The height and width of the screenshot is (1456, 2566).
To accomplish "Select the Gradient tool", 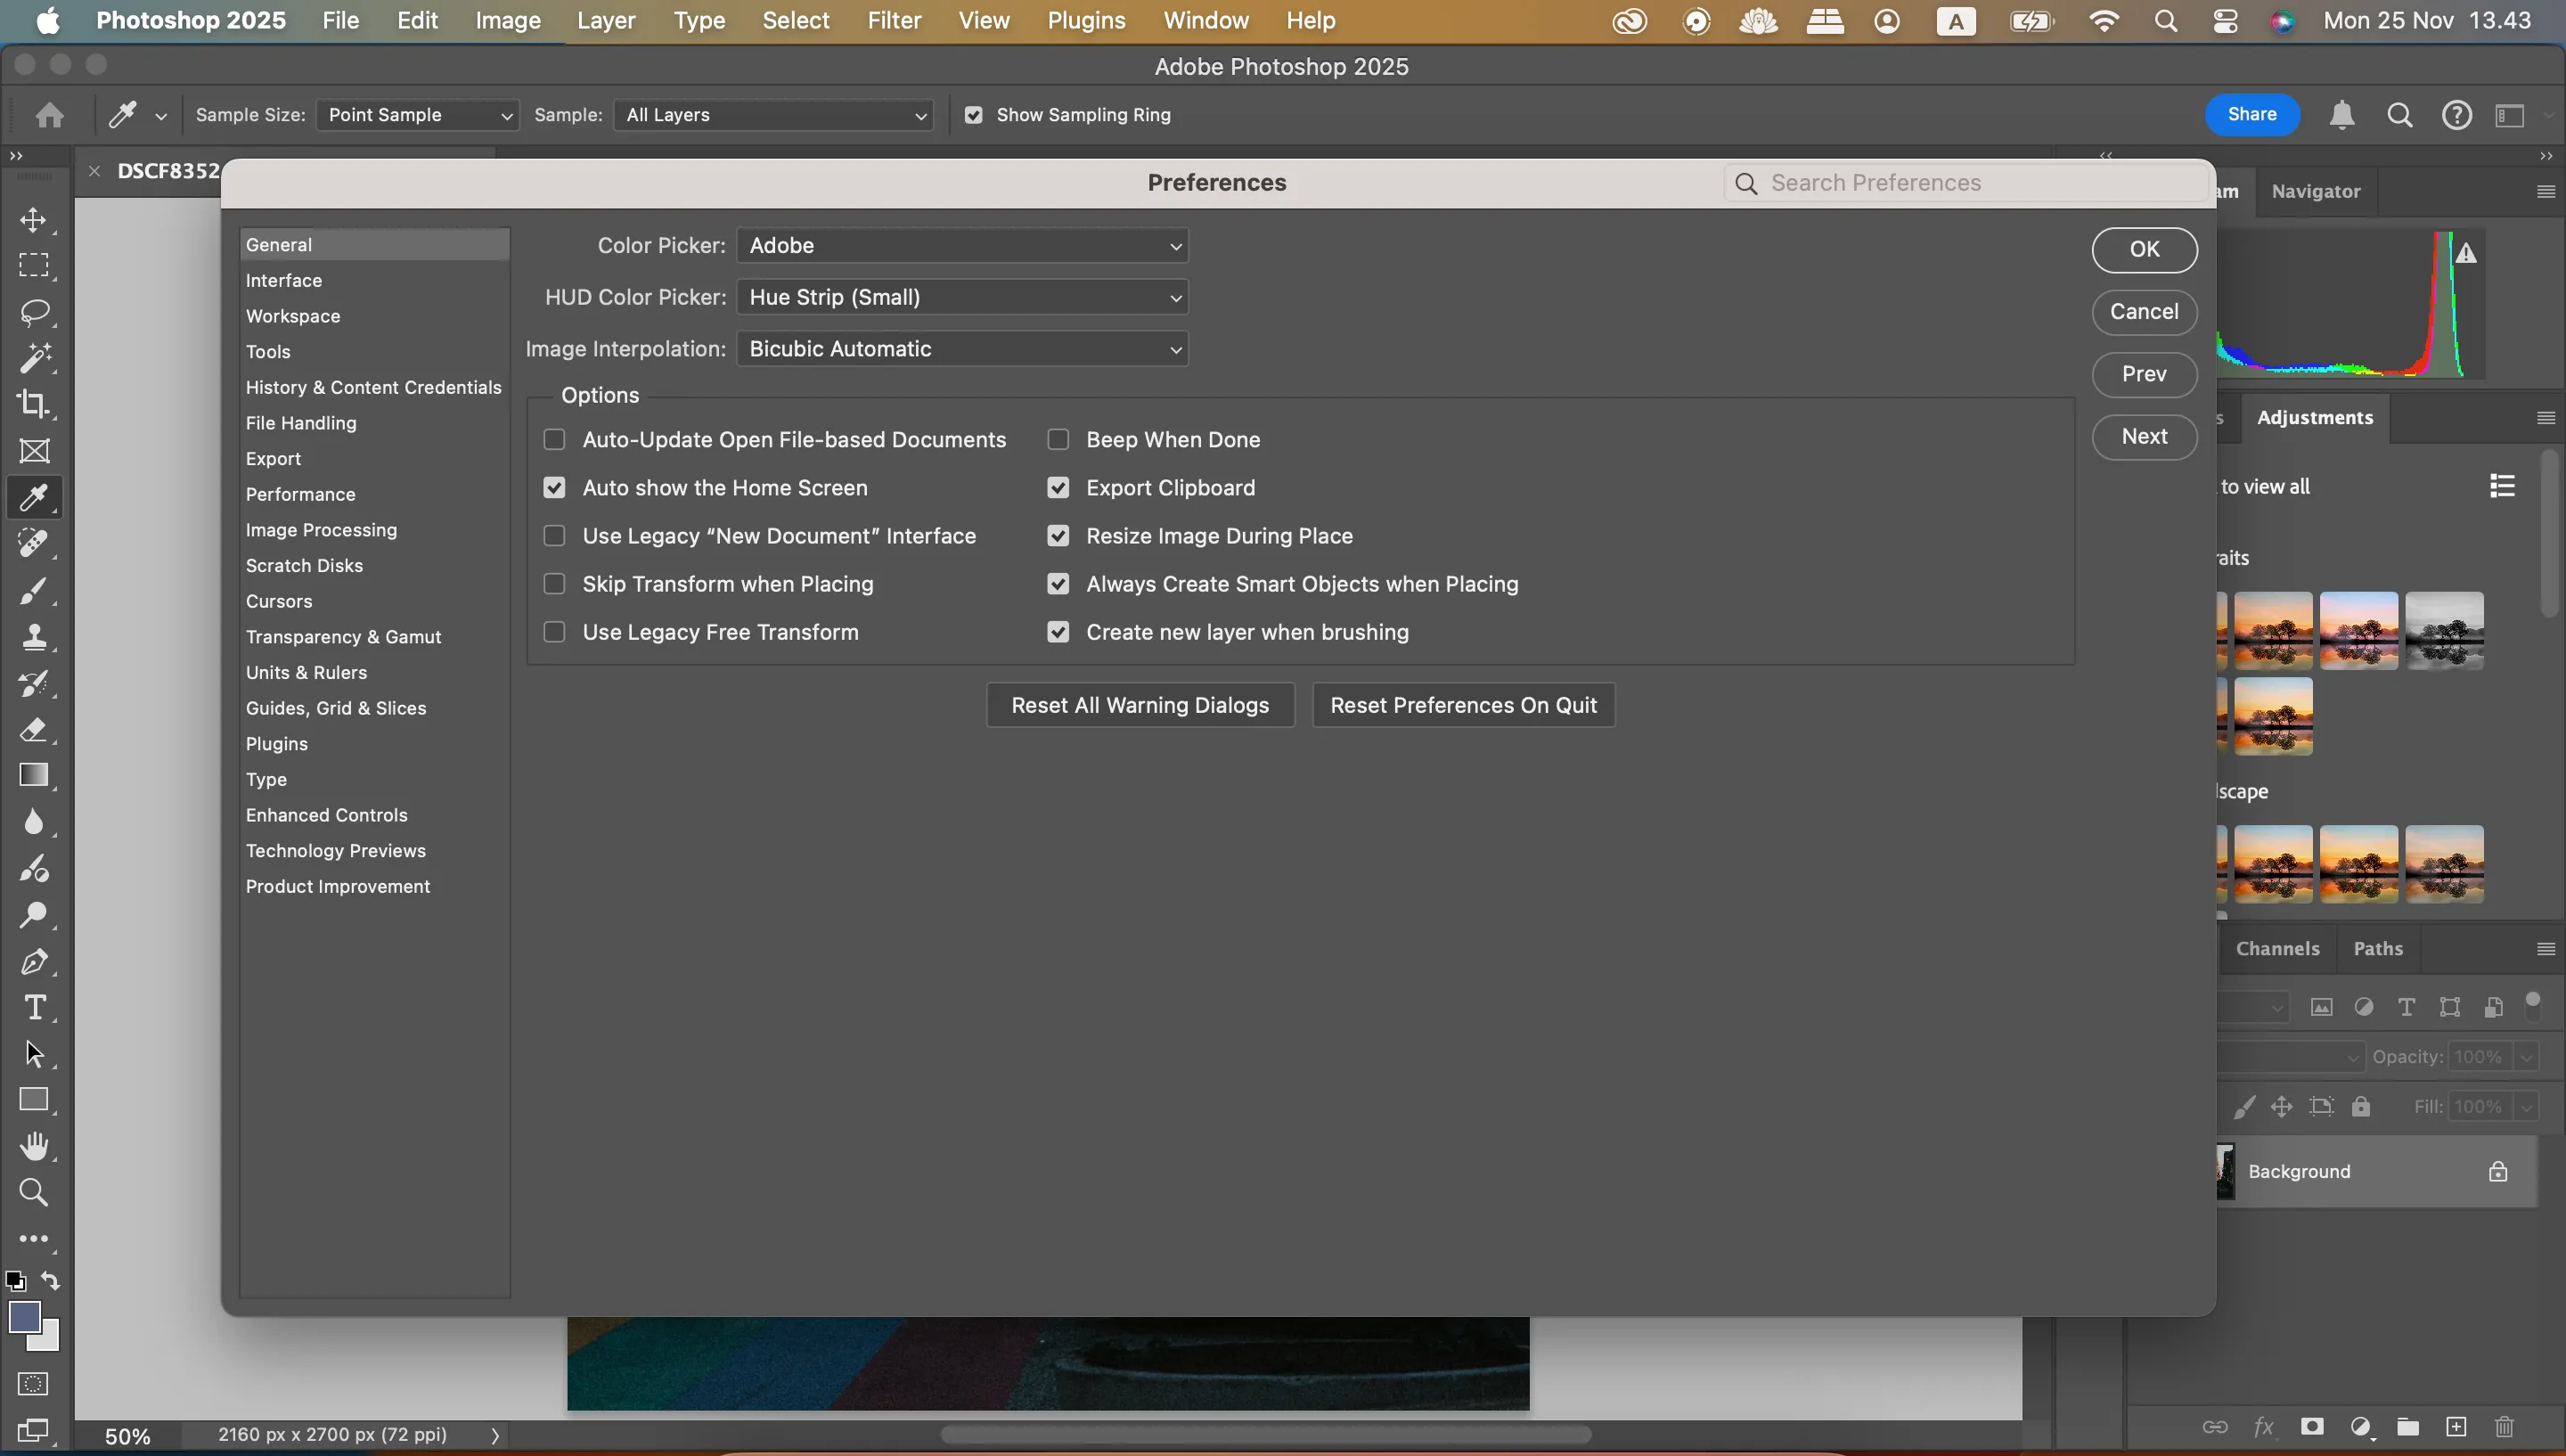I will tap(36, 775).
